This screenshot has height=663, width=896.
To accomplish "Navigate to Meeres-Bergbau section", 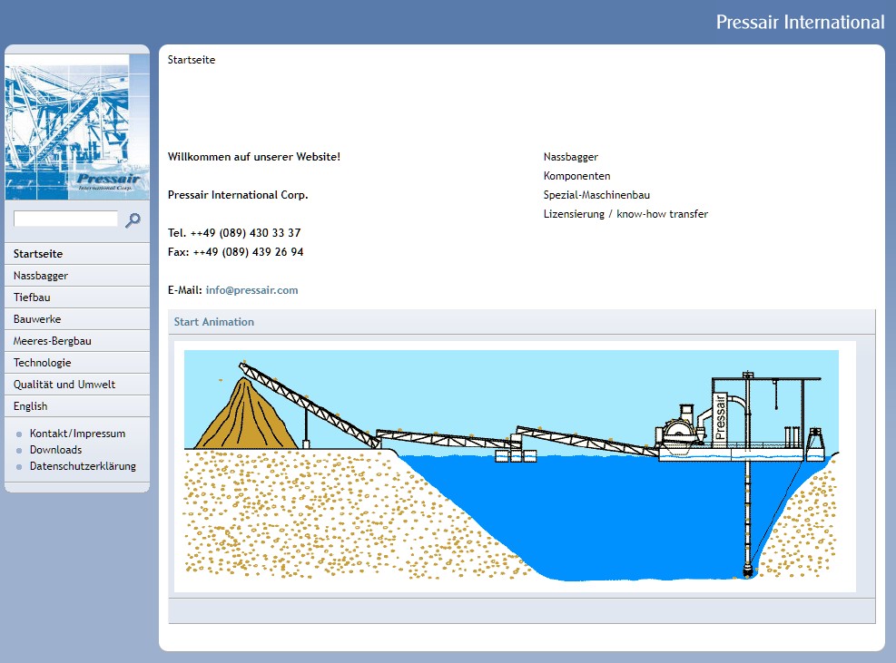I will click(x=53, y=341).
